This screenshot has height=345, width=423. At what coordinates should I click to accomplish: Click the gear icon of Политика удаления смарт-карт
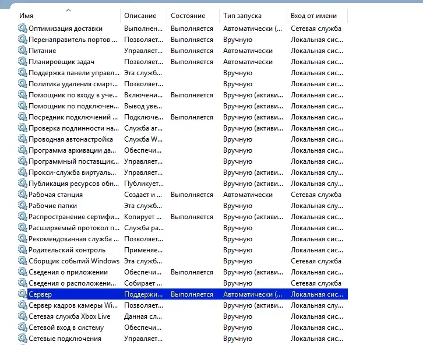coord(23,83)
